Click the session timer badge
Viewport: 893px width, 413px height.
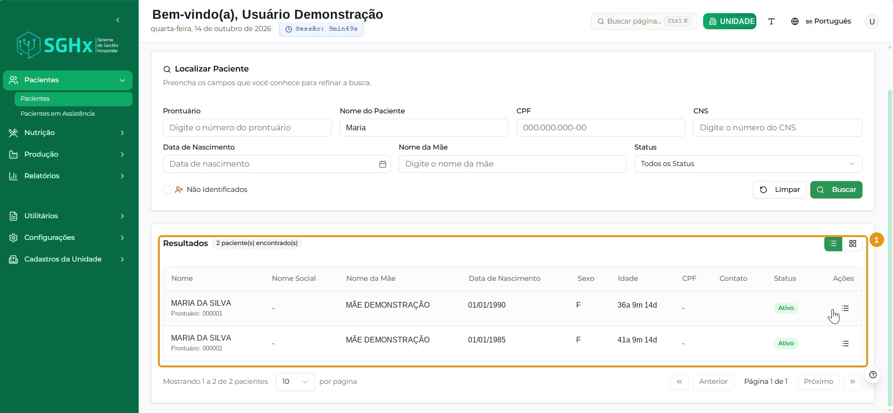pos(321,29)
